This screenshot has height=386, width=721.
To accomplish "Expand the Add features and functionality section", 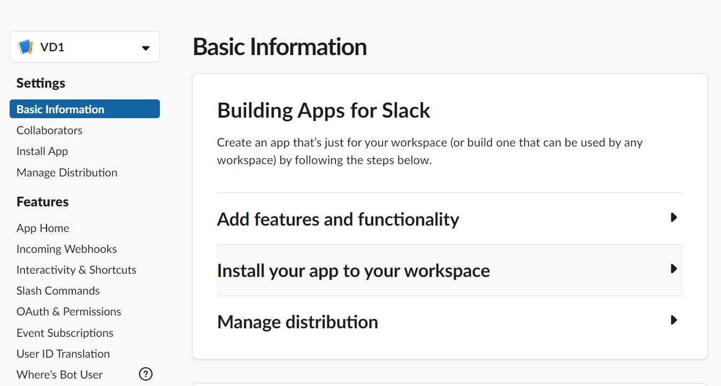I will pyautogui.click(x=450, y=219).
